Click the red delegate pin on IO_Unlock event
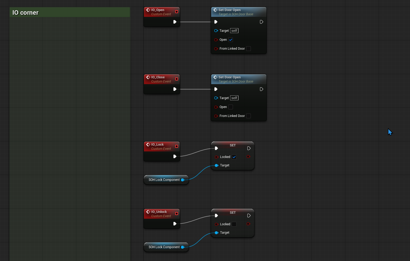This screenshot has height=261, width=410. tap(177, 214)
